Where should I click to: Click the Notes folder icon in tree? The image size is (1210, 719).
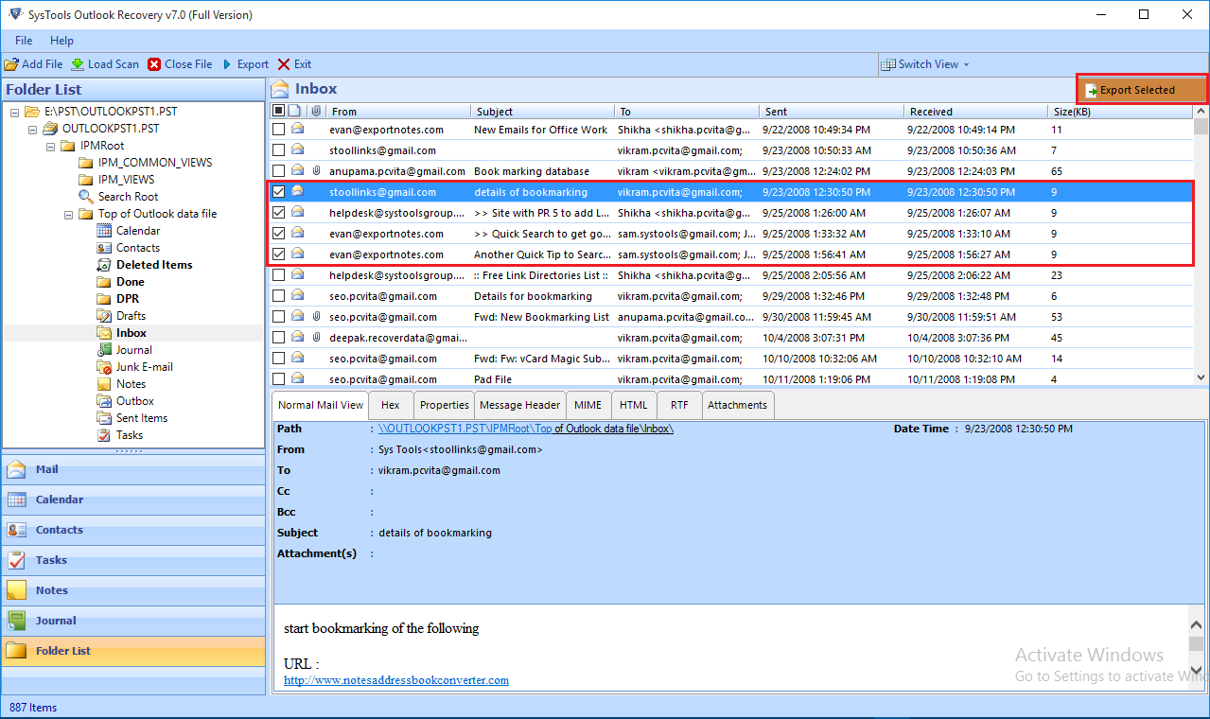point(104,384)
